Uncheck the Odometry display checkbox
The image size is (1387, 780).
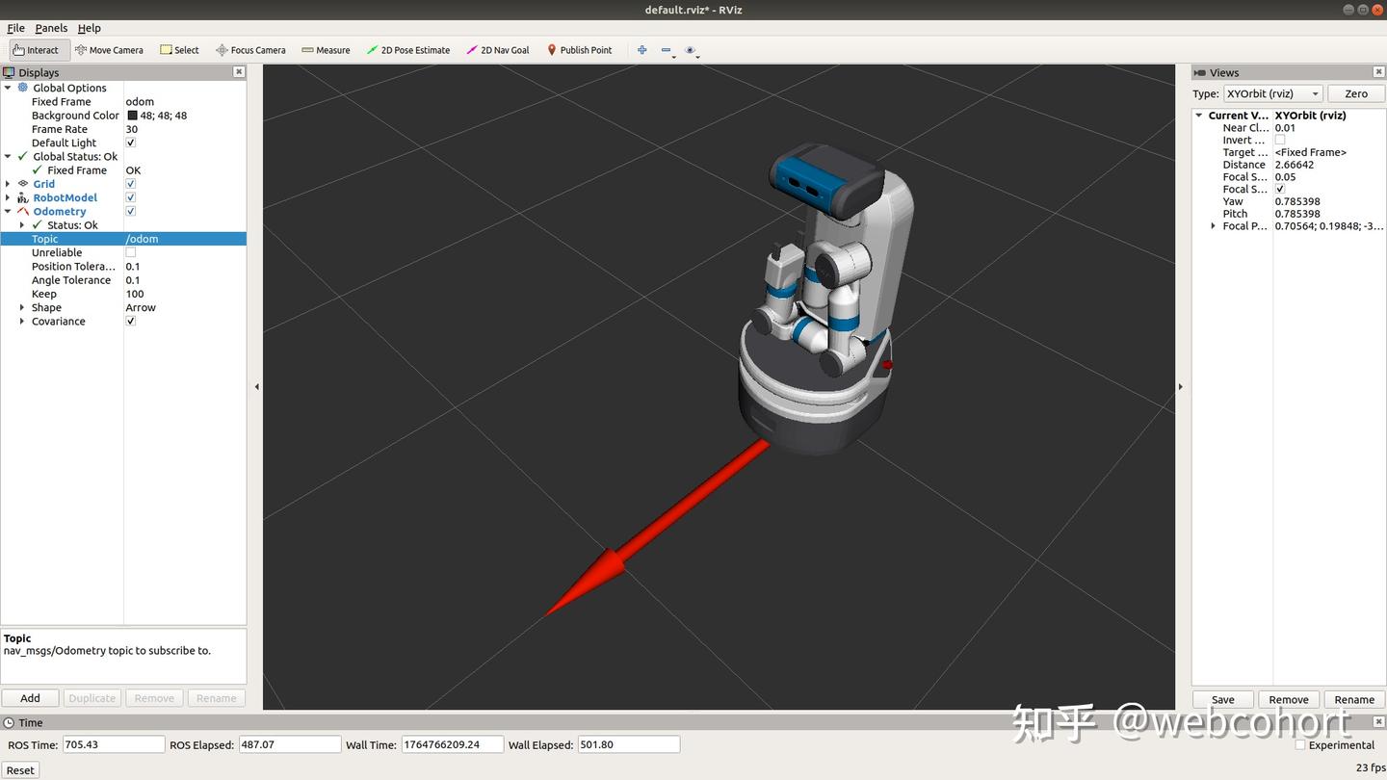(x=131, y=211)
